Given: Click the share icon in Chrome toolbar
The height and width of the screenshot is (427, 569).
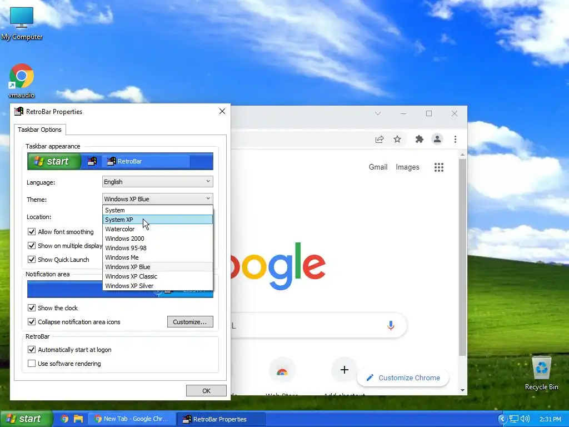Looking at the screenshot, I should 380,139.
